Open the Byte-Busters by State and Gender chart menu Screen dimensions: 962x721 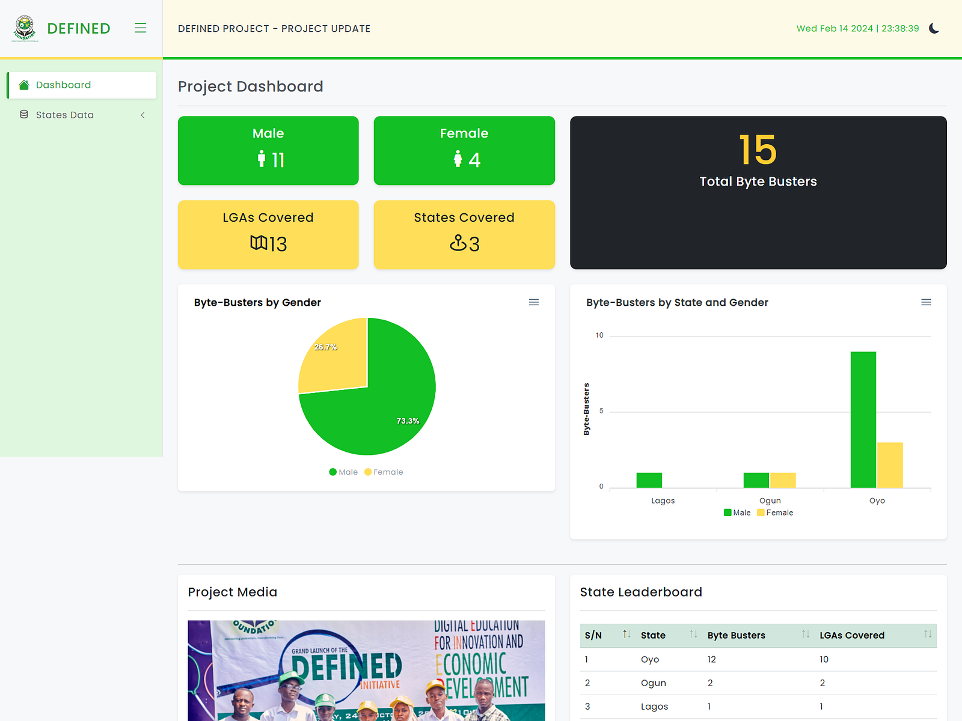[927, 302]
